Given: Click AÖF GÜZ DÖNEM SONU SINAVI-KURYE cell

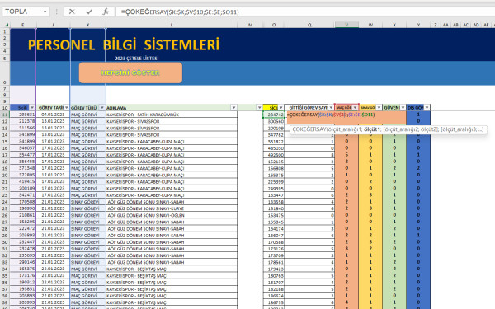Looking at the screenshot, I should [172, 208].
